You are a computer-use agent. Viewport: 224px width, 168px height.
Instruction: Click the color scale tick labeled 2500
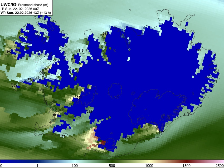point(220,166)
